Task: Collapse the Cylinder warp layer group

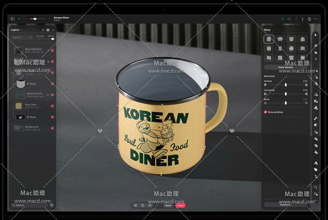Action: click(12, 73)
